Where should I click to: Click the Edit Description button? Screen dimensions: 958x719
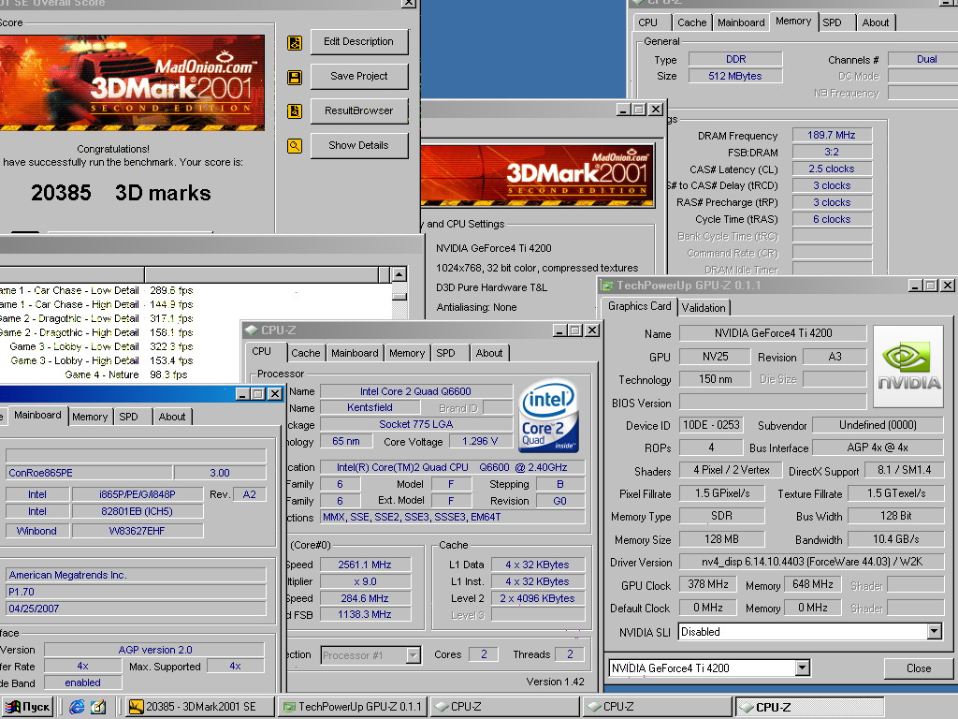pos(358,41)
